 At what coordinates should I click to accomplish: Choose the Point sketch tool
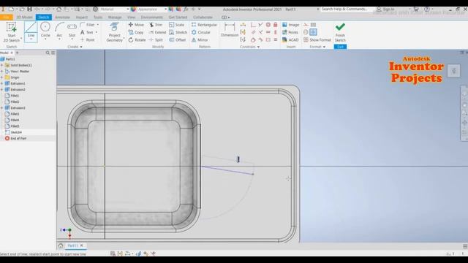pos(88,39)
